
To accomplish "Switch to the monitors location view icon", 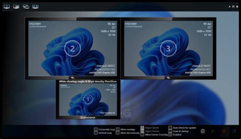I will (x=26, y=6).
